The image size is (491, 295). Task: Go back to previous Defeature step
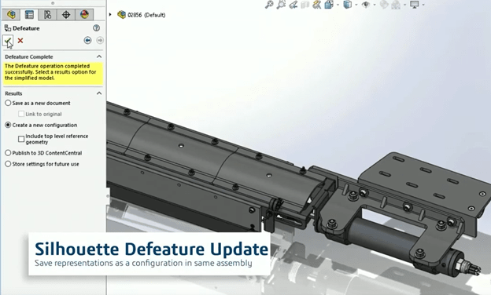pyautogui.click(x=87, y=40)
